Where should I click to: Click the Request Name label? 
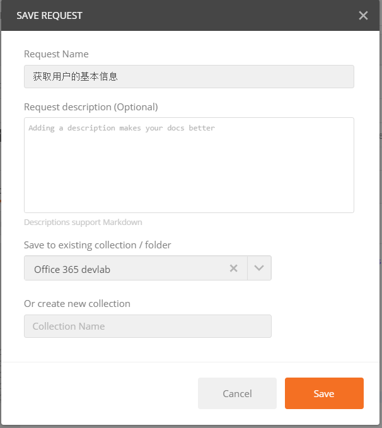(56, 54)
